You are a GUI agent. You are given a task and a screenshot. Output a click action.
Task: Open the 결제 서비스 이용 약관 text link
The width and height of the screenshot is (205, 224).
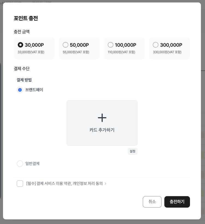click(x=54, y=183)
